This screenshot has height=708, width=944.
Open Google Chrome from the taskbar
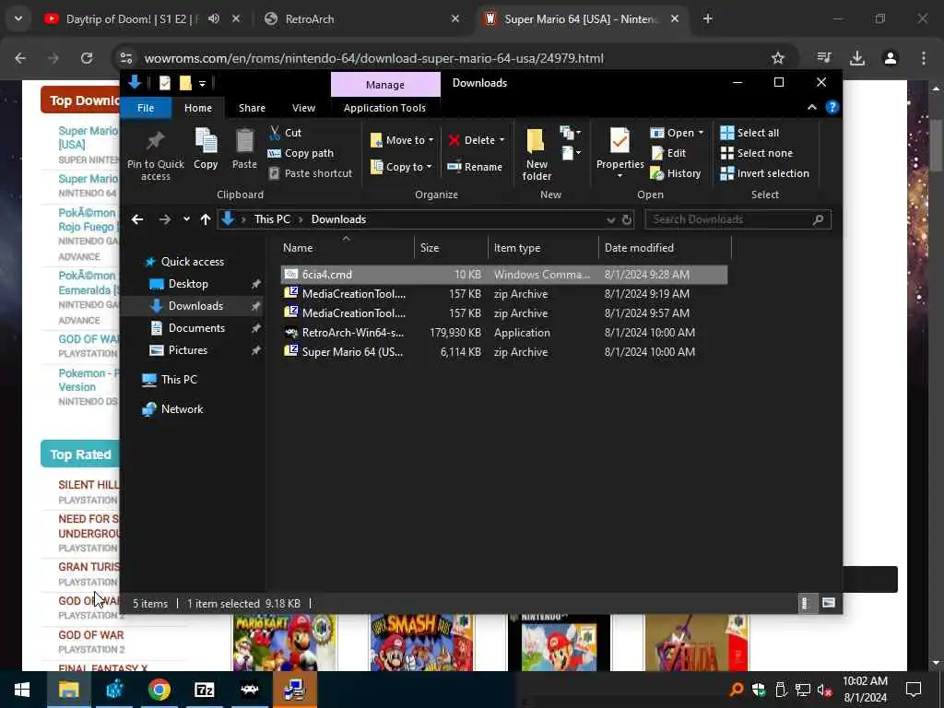pyautogui.click(x=159, y=690)
